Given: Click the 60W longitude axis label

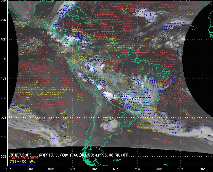Looking at the screenshot, I should (x=116, y=169).
